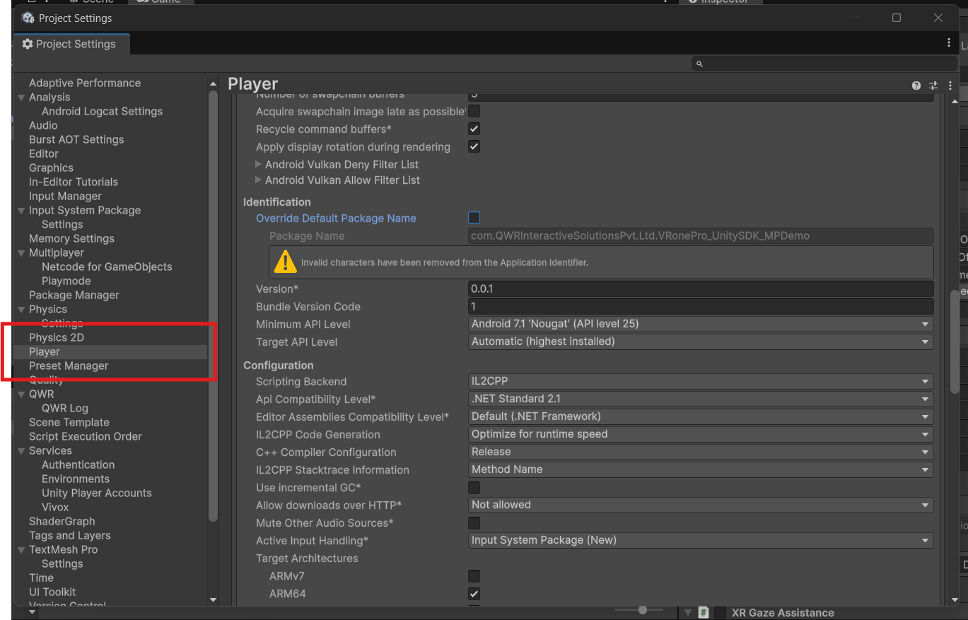Open Android Logcat Settings
Screen dimensions: 968x620
[102, 111]
